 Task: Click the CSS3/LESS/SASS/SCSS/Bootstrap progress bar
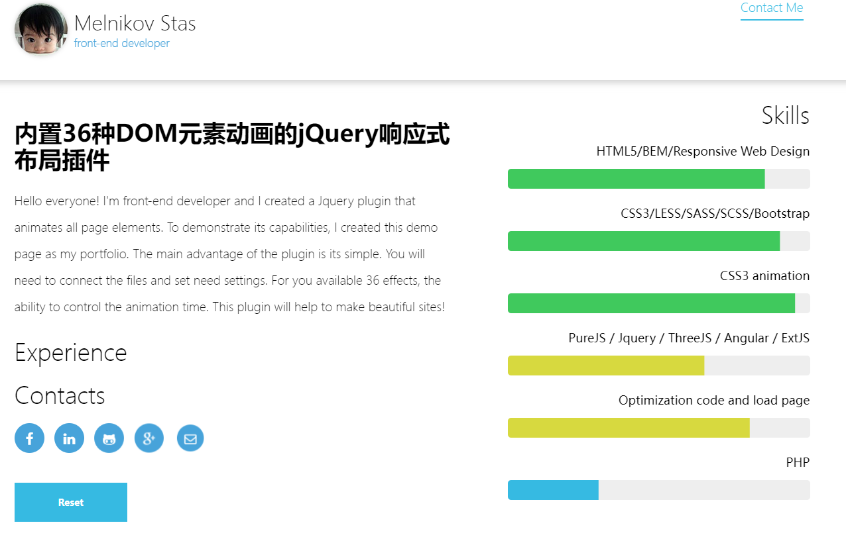pos(659,241)
